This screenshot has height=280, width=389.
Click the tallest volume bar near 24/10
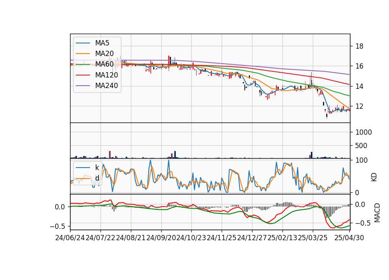click(x=175, y=155)
